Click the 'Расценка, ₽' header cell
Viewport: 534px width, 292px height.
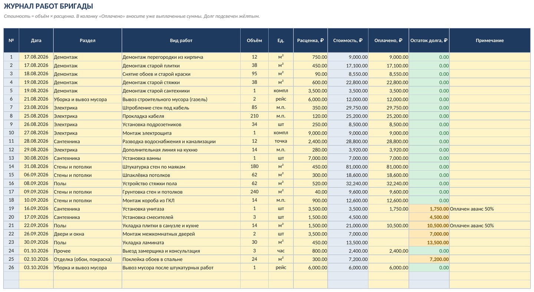tap(310, 40)
